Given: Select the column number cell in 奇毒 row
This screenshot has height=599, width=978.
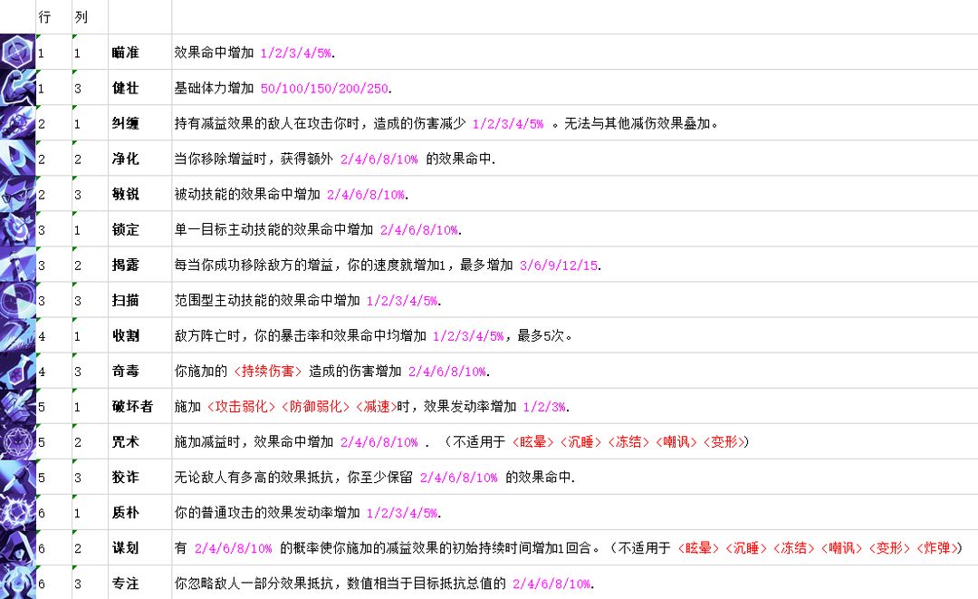Looking at the screenshot, I should tap(90, 372).
